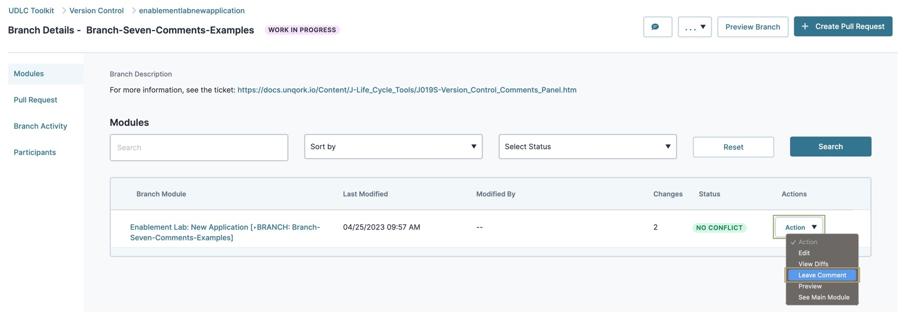This screenshot has width=899, height=312.
Task: Click the NO CONFLICT status badge
Action: pos(719,228)
